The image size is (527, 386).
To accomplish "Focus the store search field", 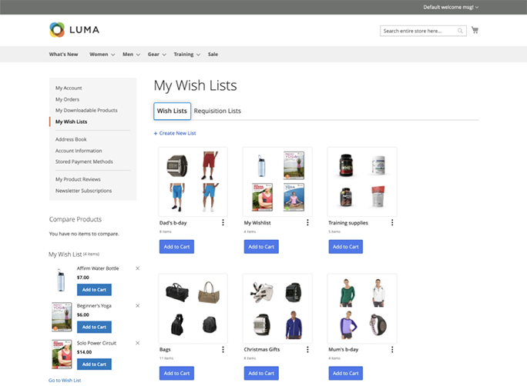I will click(x=419, y=31).
